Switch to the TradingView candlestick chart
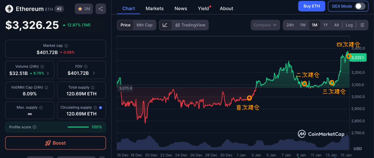 pyautogui.click(x=190, y=25)
